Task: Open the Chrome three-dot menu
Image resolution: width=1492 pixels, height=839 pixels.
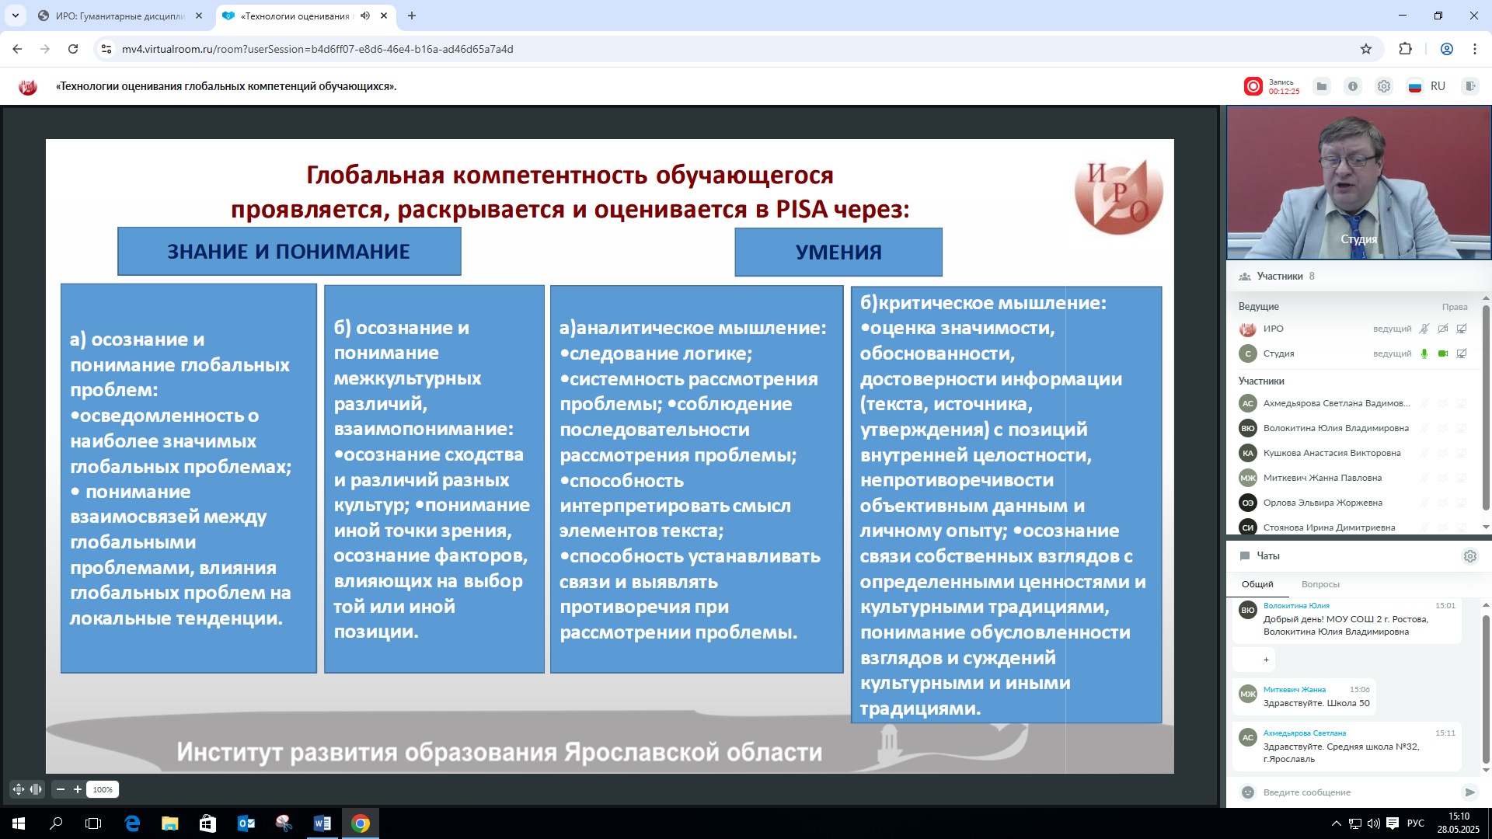Action: click(x=1474, y=49)
